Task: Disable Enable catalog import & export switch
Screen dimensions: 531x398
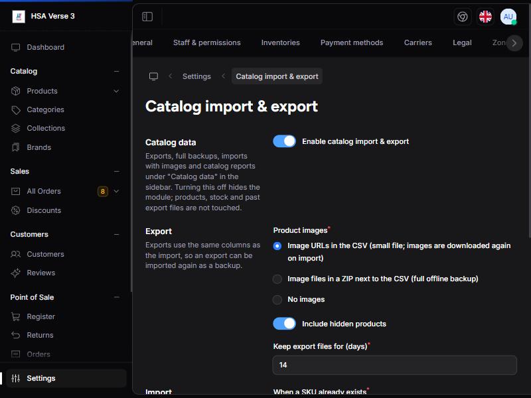Action: [285, 141]
